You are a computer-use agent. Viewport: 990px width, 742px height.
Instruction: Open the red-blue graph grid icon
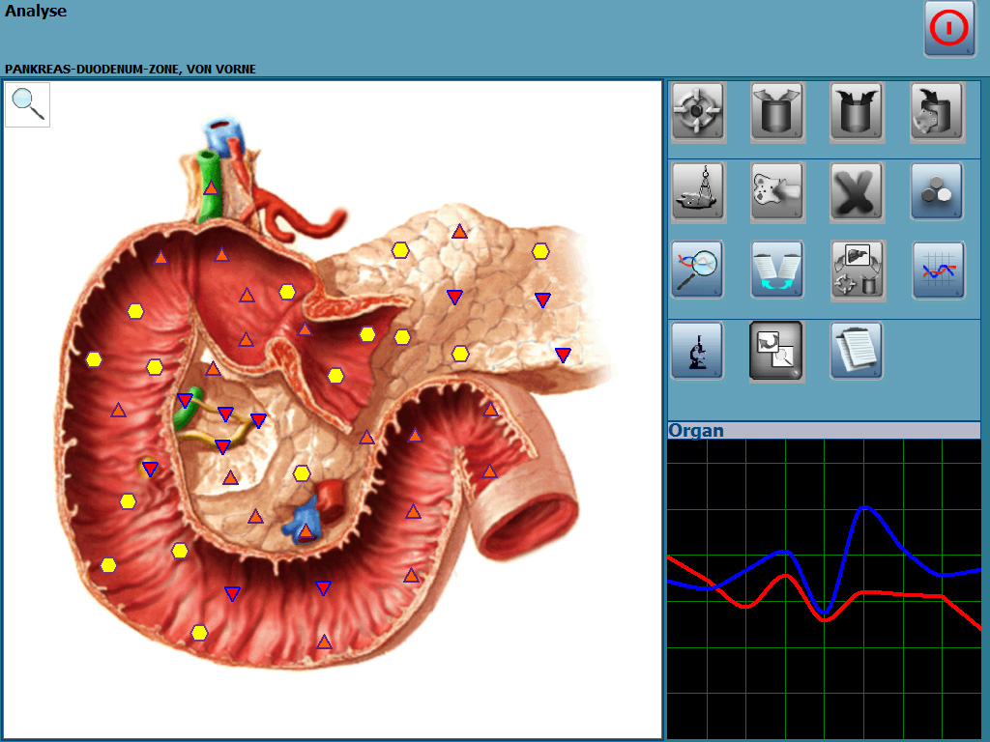click(938, 270)
